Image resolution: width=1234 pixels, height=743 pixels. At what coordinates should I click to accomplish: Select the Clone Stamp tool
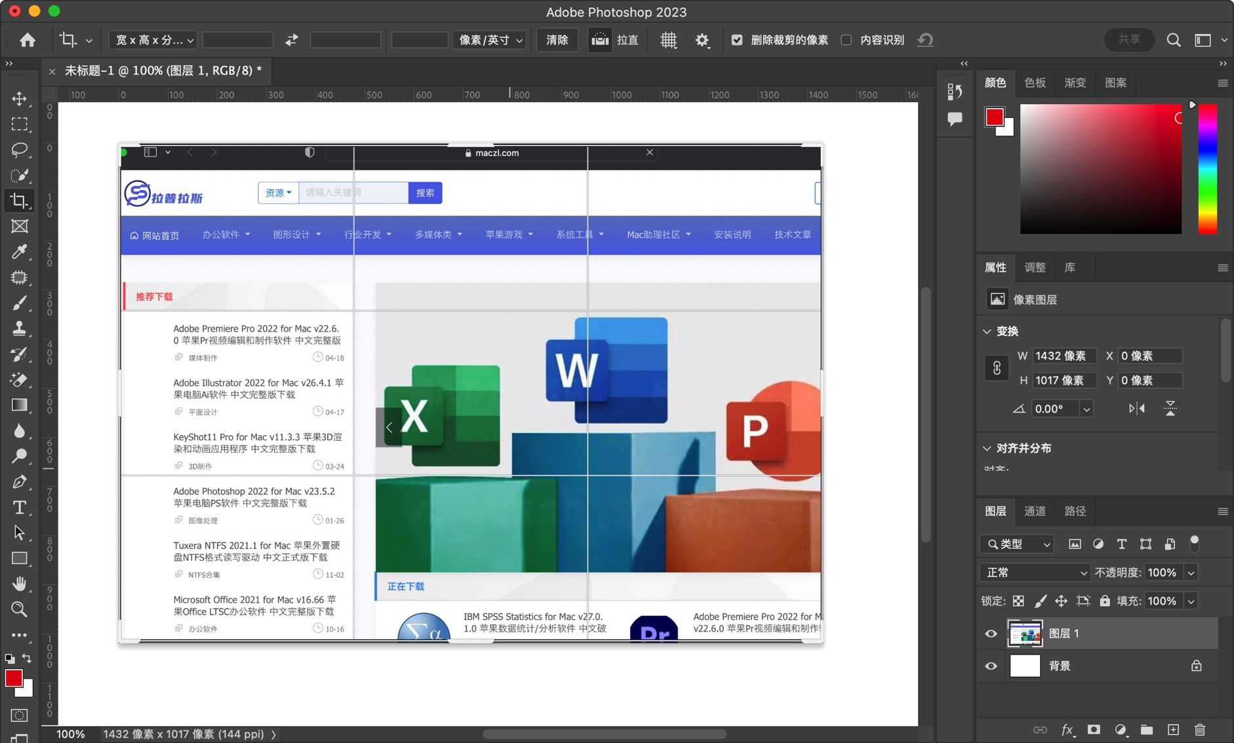(19, 329)
